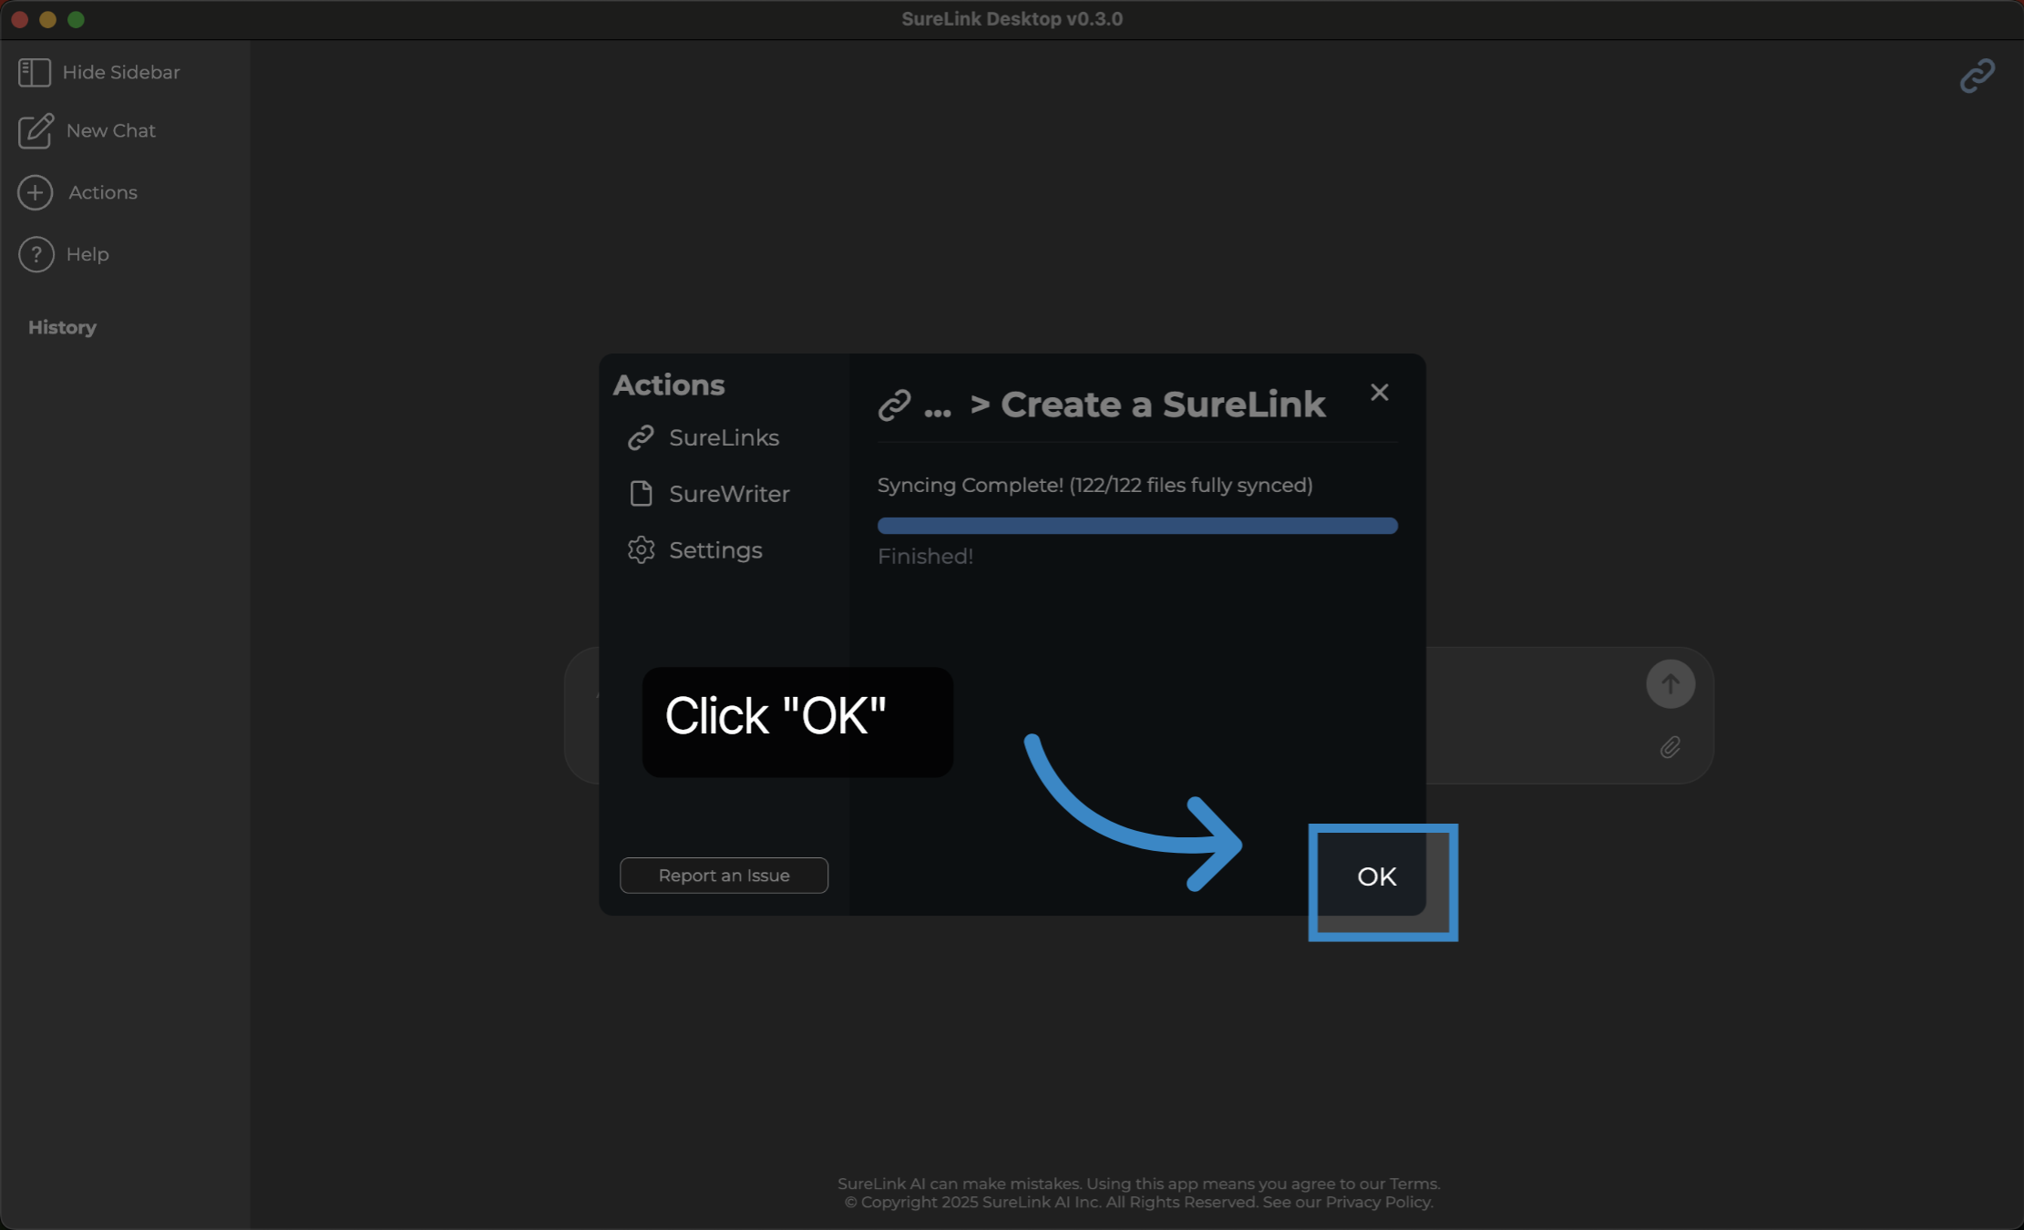This screenshot has width=2024, height=1230.
Task: Click the Actions plus circle icon
Action: pyautogui.click(x=36, y=192)
